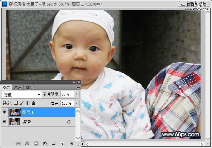The height and width of the screenshot is (148, 212).
Task: Click the 不透明度 80% input field
Action: 67,94
